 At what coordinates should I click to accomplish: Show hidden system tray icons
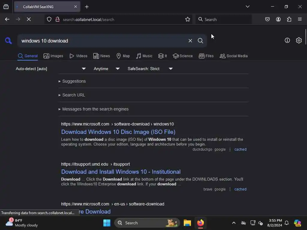[234, 223]
